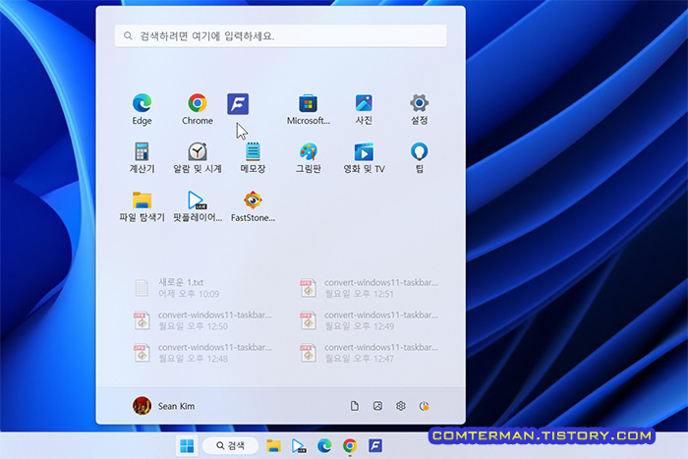Launch 팟플레이어 from pinned apps

pos(198,206)
